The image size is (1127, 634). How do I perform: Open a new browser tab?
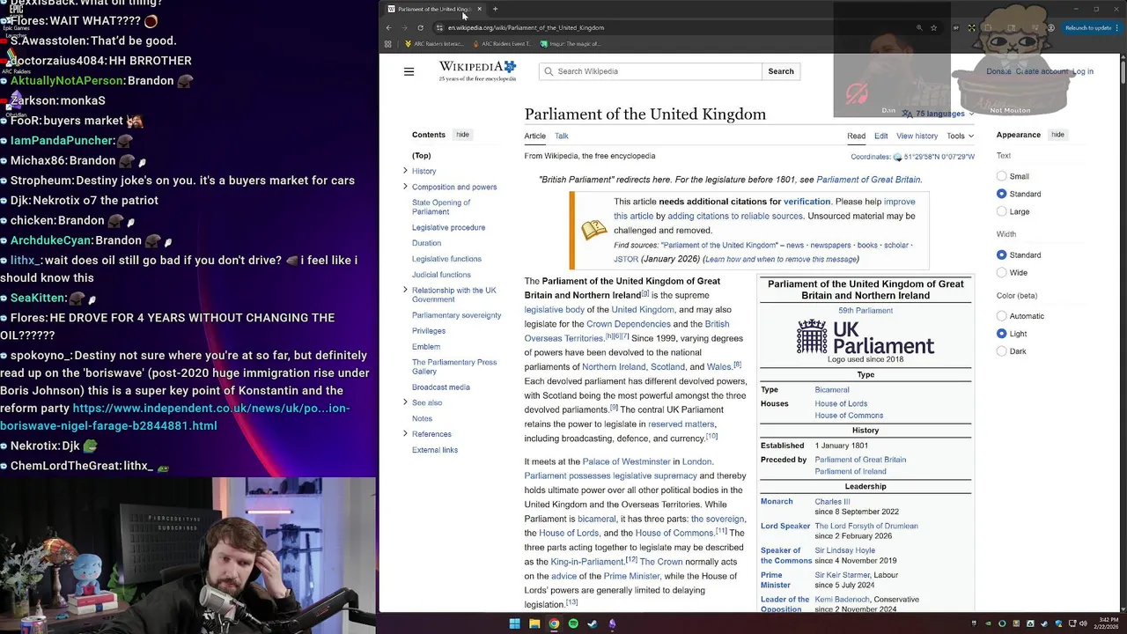[495, 9]
